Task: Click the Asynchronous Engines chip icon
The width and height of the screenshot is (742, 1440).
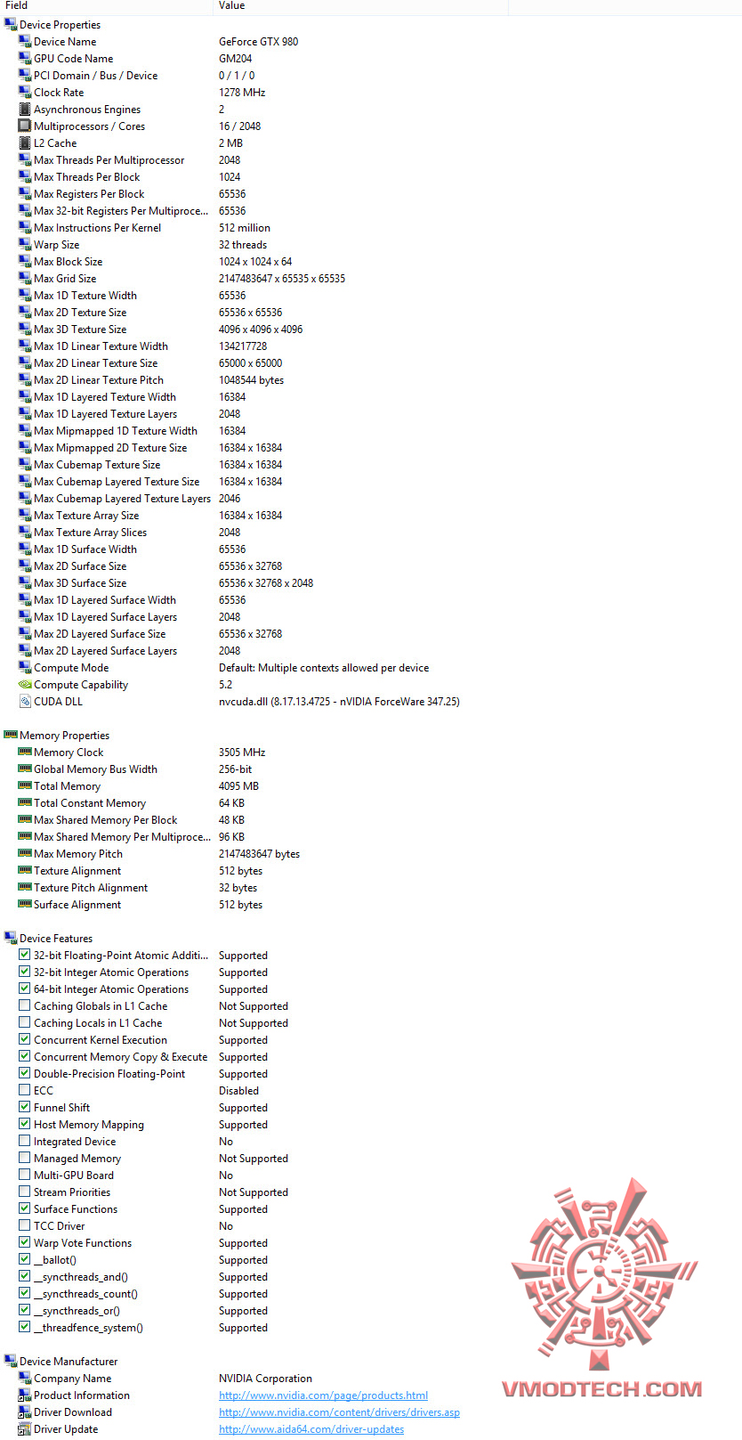Action: [x=25, y=109]
